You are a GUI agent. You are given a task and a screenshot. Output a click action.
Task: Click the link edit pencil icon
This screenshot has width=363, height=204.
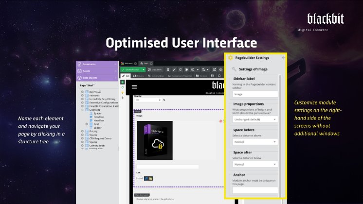146,178
